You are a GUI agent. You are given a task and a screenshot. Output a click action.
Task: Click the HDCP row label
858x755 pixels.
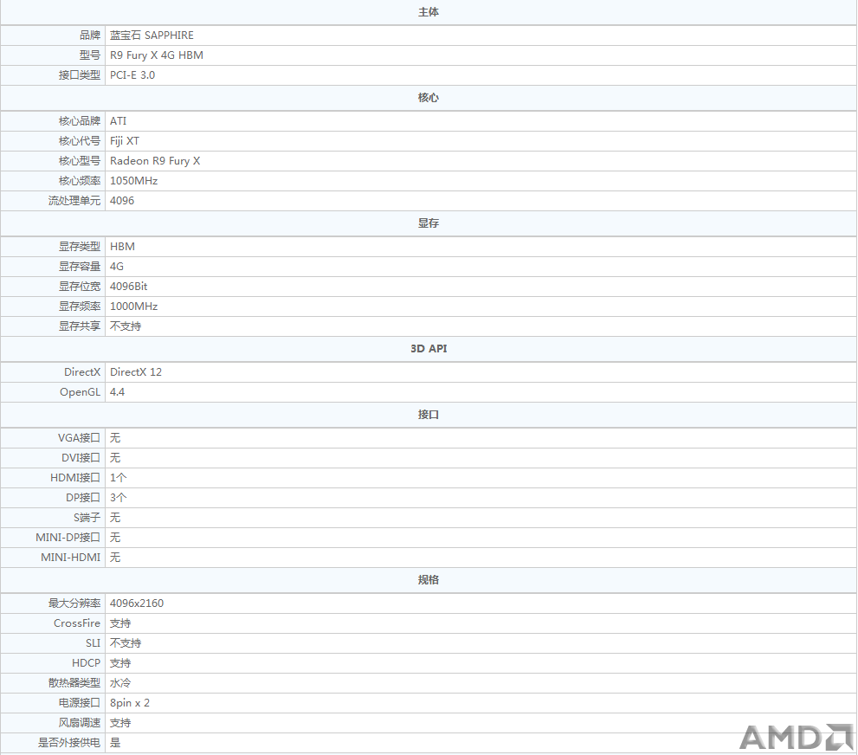[86, 663]
